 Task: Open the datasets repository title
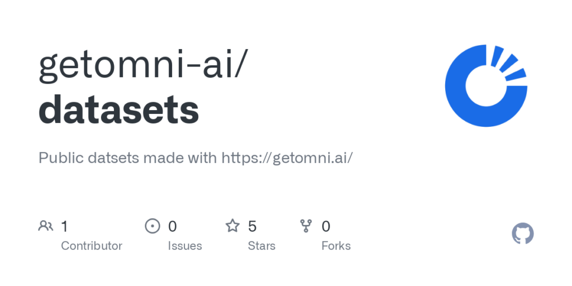[x=118, y=109]
